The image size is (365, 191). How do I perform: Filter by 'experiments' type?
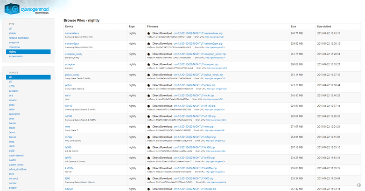tap(15, 56)
